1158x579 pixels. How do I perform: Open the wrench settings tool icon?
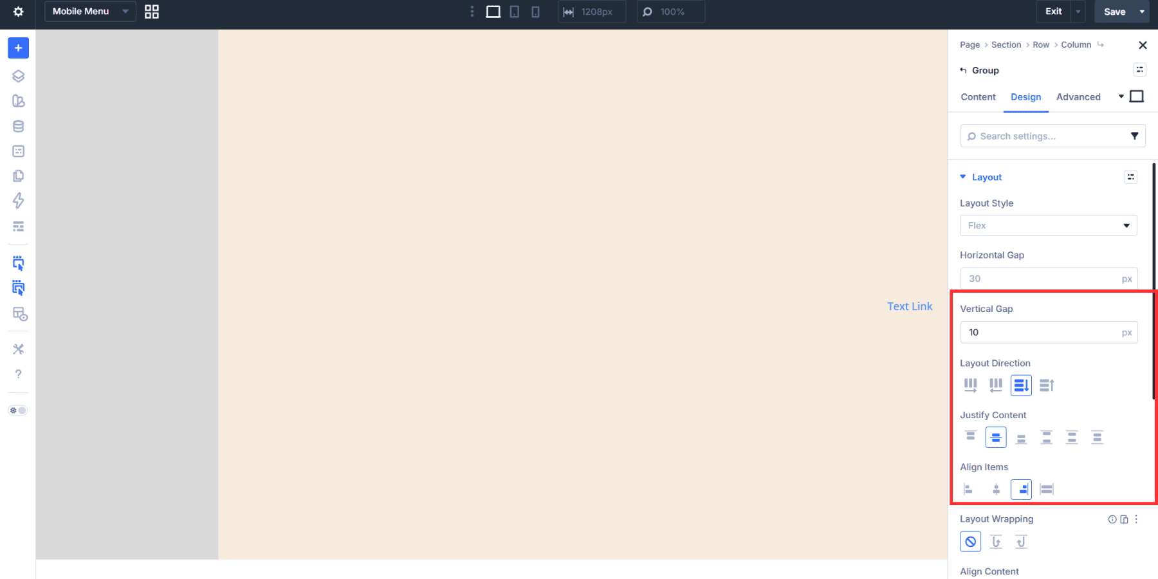click(17, 349)
